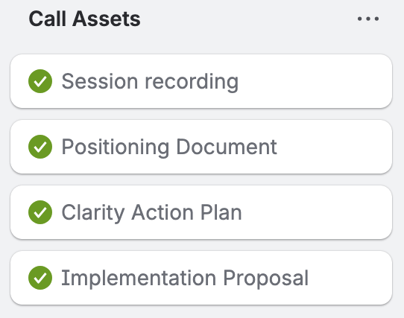Image resolution: width=404 pixels, height=318 pixels.
Task: Expand the Call Assets section header
Action: (x=84, y=19)
